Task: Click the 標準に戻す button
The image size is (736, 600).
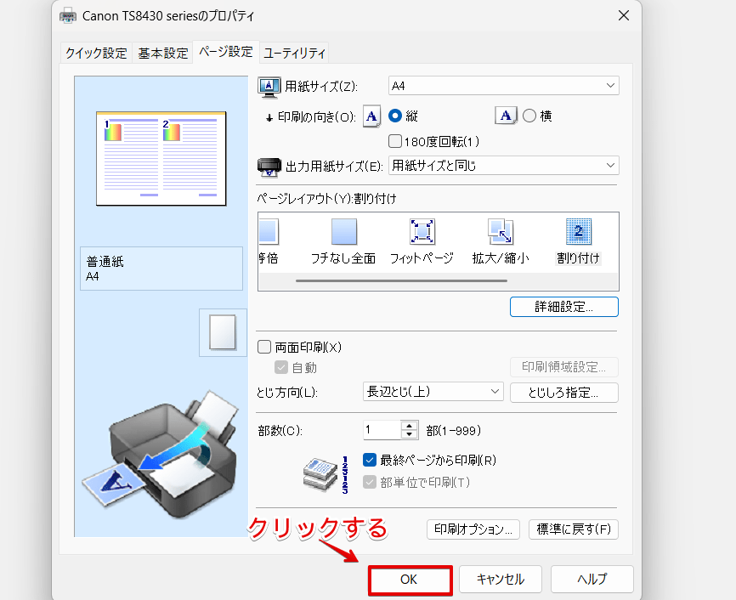Action: [x=573, y=529]
